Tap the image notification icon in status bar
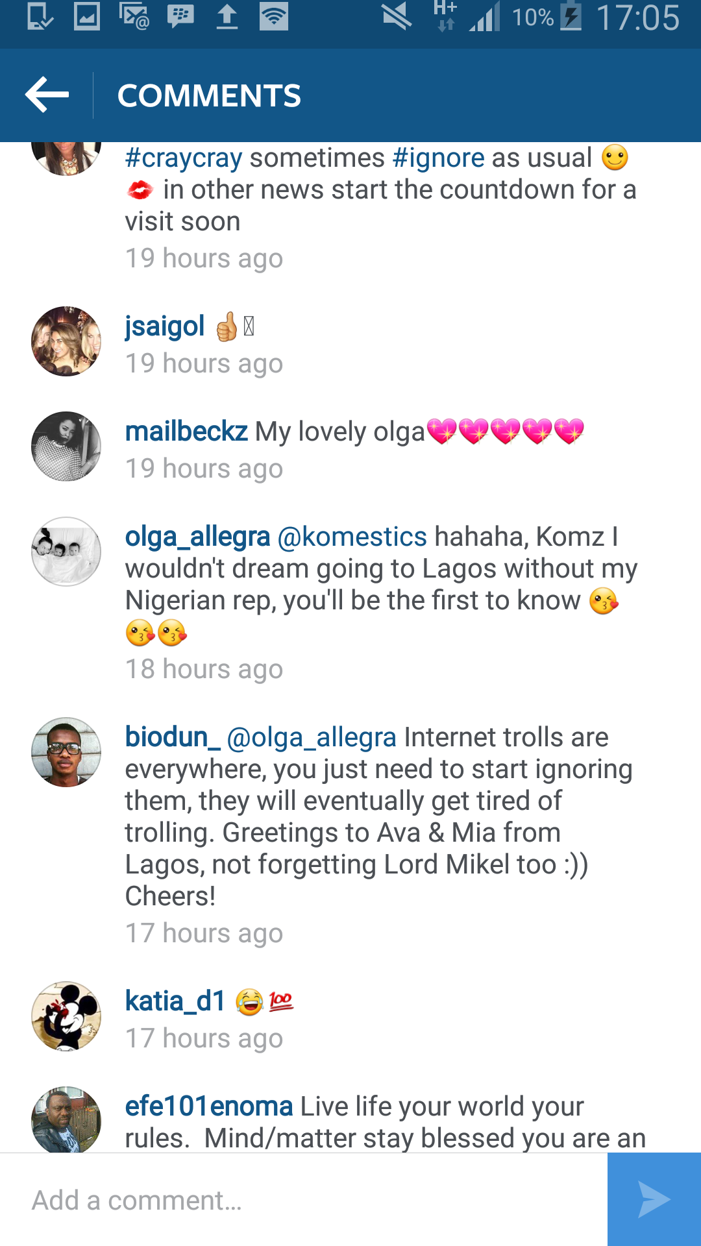Viewport: 701px width, 1246px height. coord(87,17)
